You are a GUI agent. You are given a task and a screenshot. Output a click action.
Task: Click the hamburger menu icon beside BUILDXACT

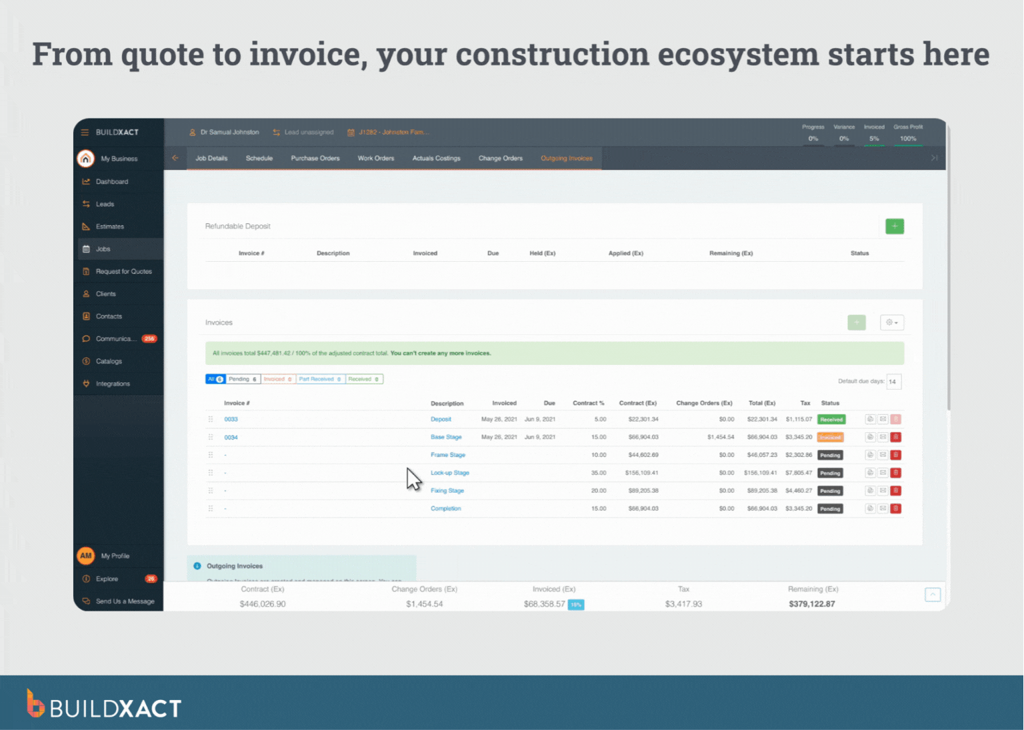85,132
